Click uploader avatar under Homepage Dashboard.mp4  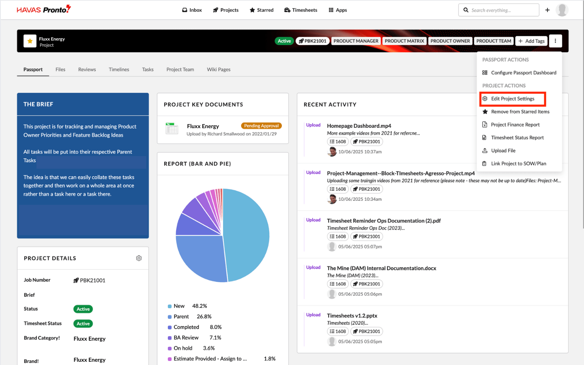pyautogui.click(x=332, y=152)
